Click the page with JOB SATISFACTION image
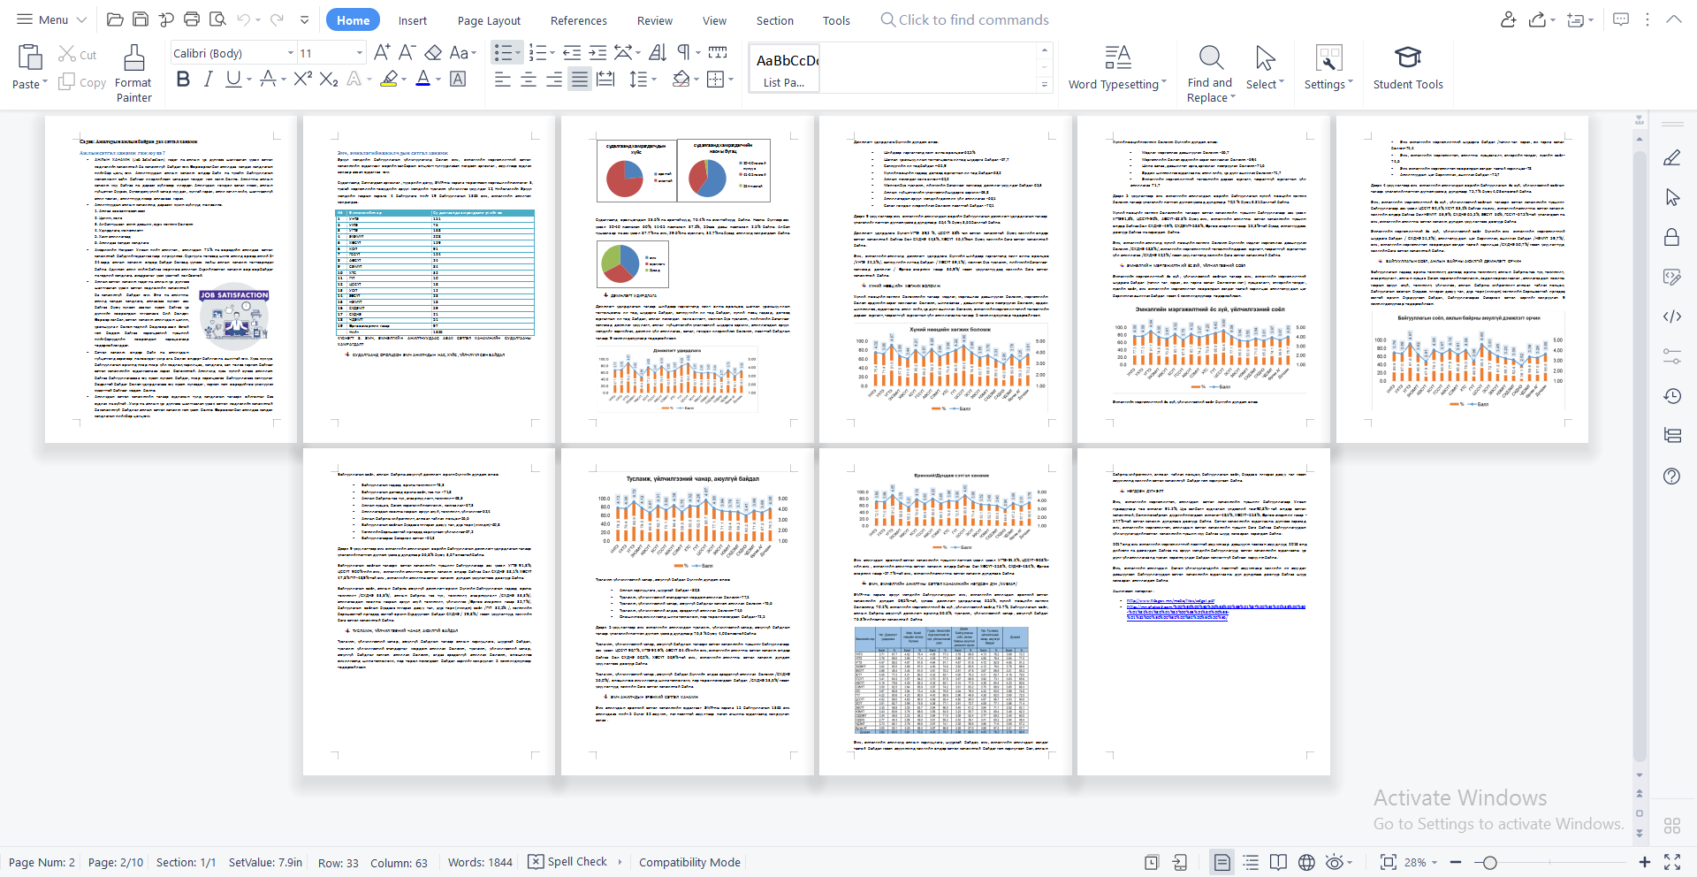 coord(171,278)
